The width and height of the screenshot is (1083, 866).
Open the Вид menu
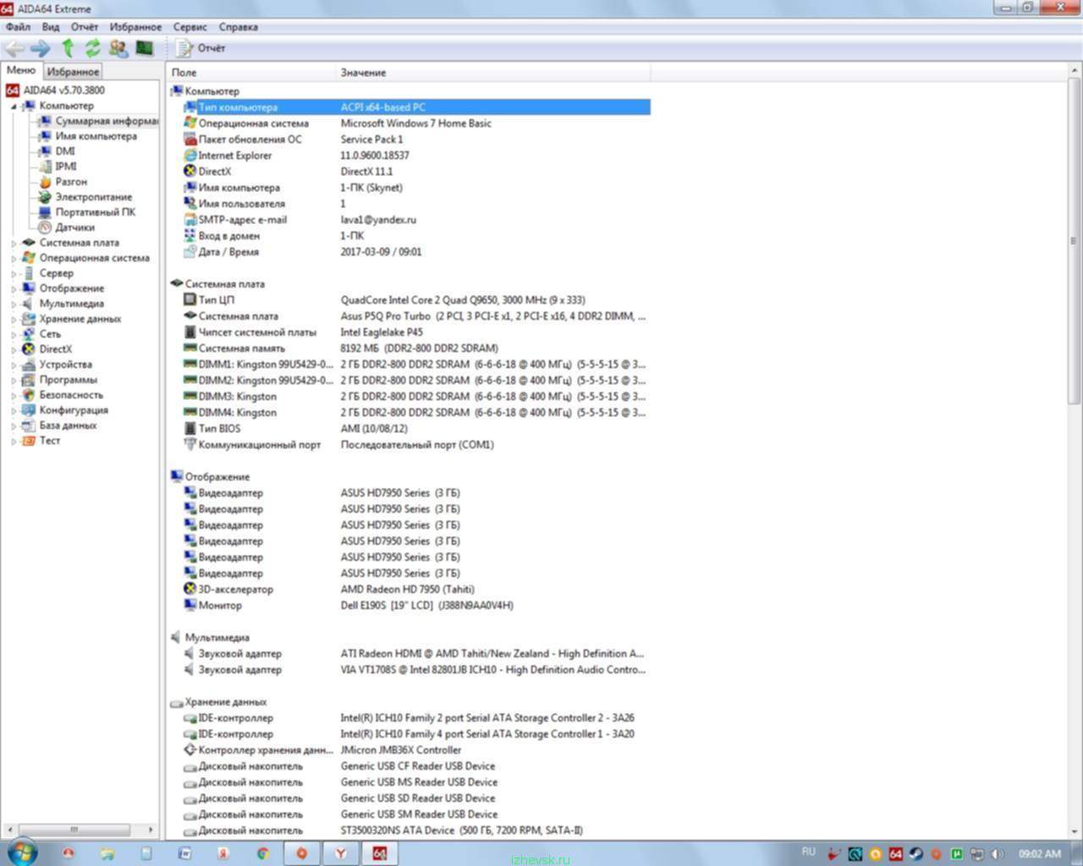(x=51, y=27)
